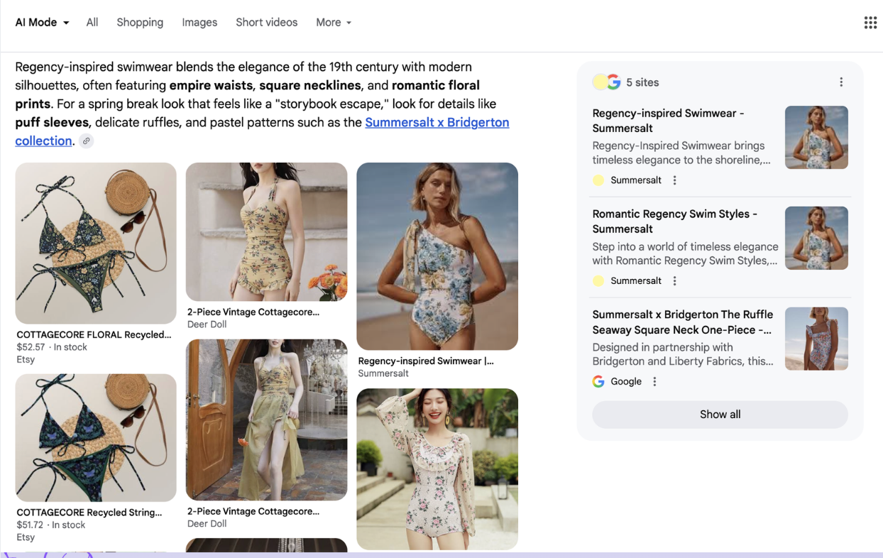Open the 5 sites panel three-dot menu

pyautogui.click(x=841, y=82)
